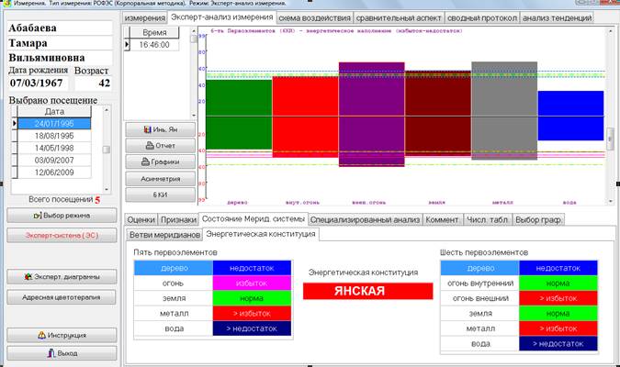Click scroll-up arrow of visit dates list
Image resolution: width=620 pixels, height=367 pixels.
[107, 109]
